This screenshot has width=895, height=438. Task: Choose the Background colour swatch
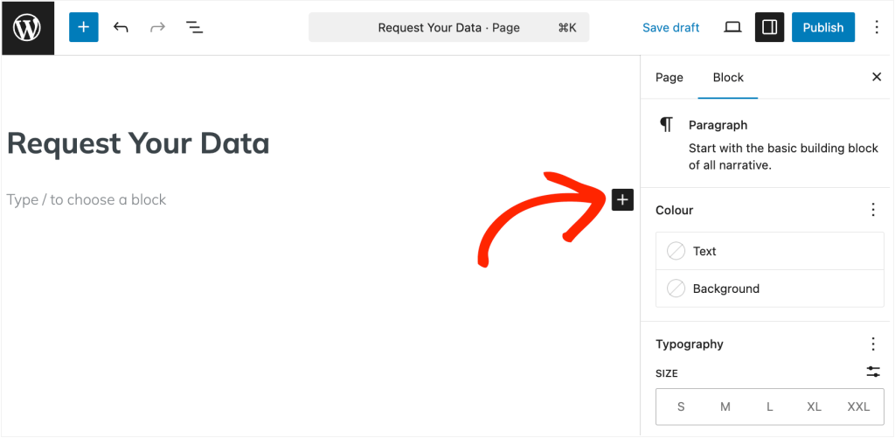click(x=676, y=289)
